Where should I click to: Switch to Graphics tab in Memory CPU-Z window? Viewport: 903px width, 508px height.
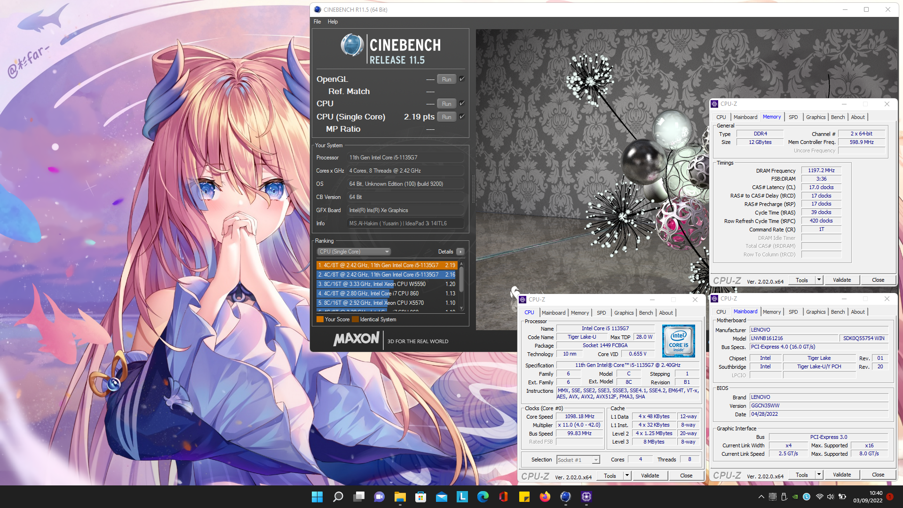coord(816,117)
